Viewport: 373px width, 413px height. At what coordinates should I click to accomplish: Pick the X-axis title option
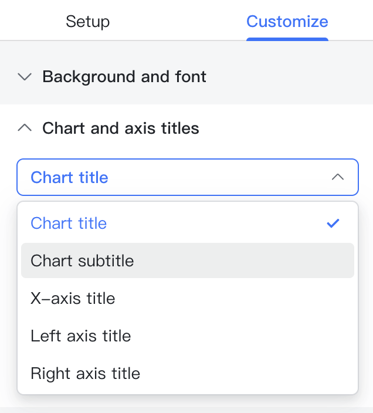coord(73,298)
